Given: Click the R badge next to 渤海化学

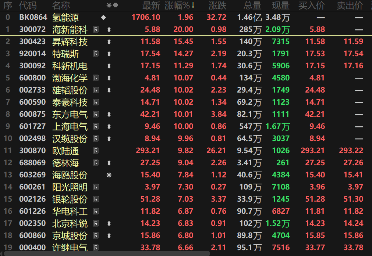Looking at the screenshot, I should pyautogui.click(x=96, y=78).
